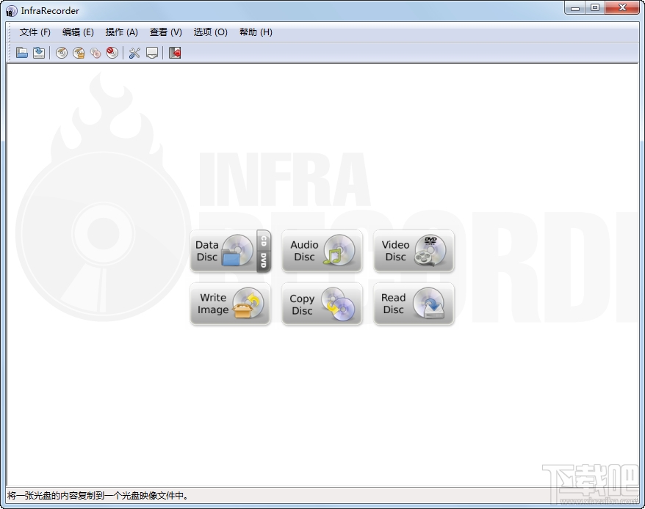This screenshot has height=509, width=645.
Task: Minimize the InfraRecorder window
Action: coord(575,8)
